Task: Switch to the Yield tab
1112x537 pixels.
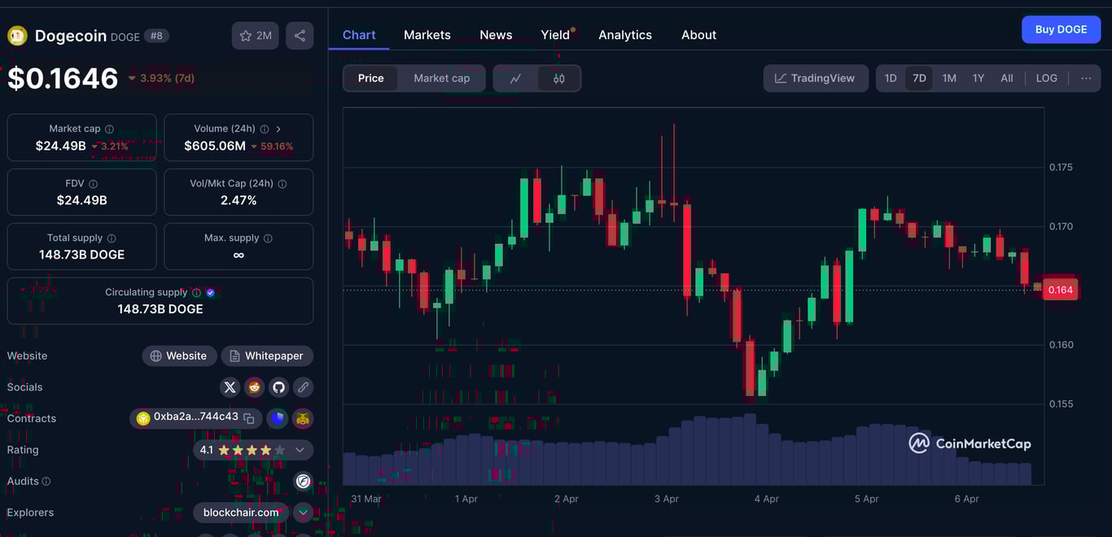Action: (x=555, y=35)
